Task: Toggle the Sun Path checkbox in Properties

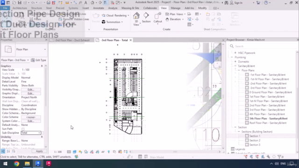Action: pos(23,129)
